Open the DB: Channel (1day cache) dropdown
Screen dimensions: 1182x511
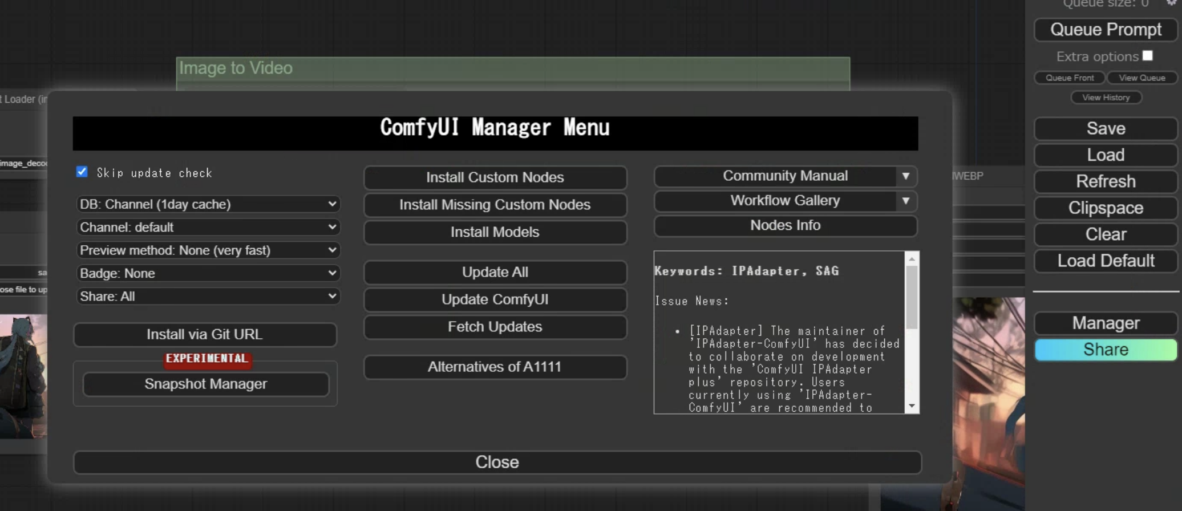(x=208, y=204)
